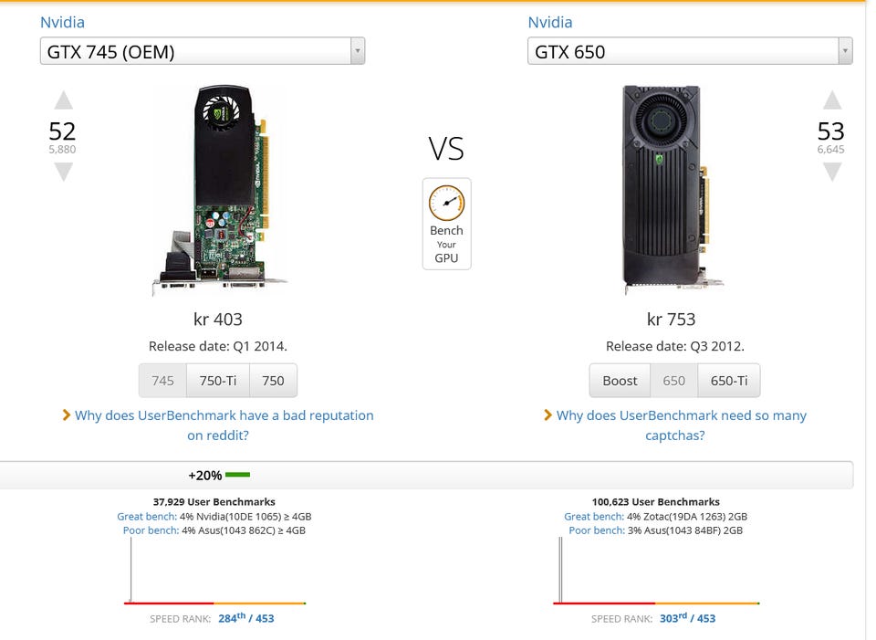Click the orange chevron beside reddit reputation question
876x640 pixels.
pos(66,415)
